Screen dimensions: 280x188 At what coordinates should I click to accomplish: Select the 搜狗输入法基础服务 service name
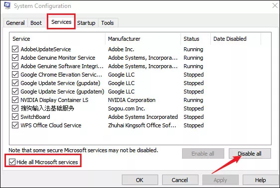(x=47, y=108)
